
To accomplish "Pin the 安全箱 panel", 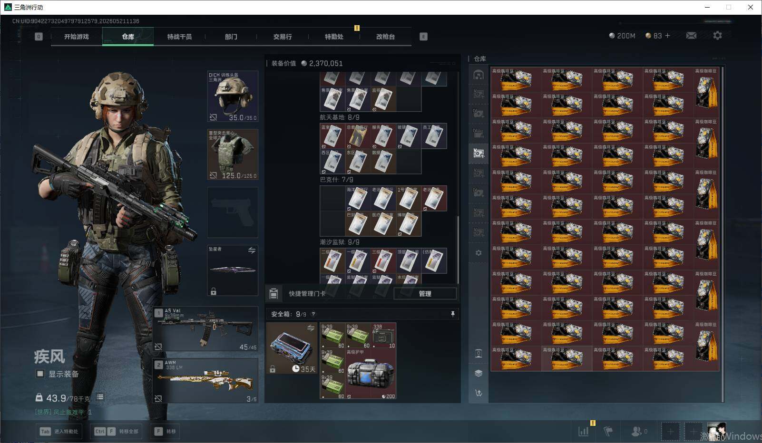I will 452,314.
